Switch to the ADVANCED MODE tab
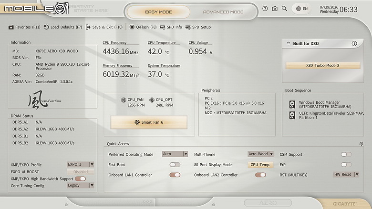This screenshot has width=372, height=209. click(223, 12)
